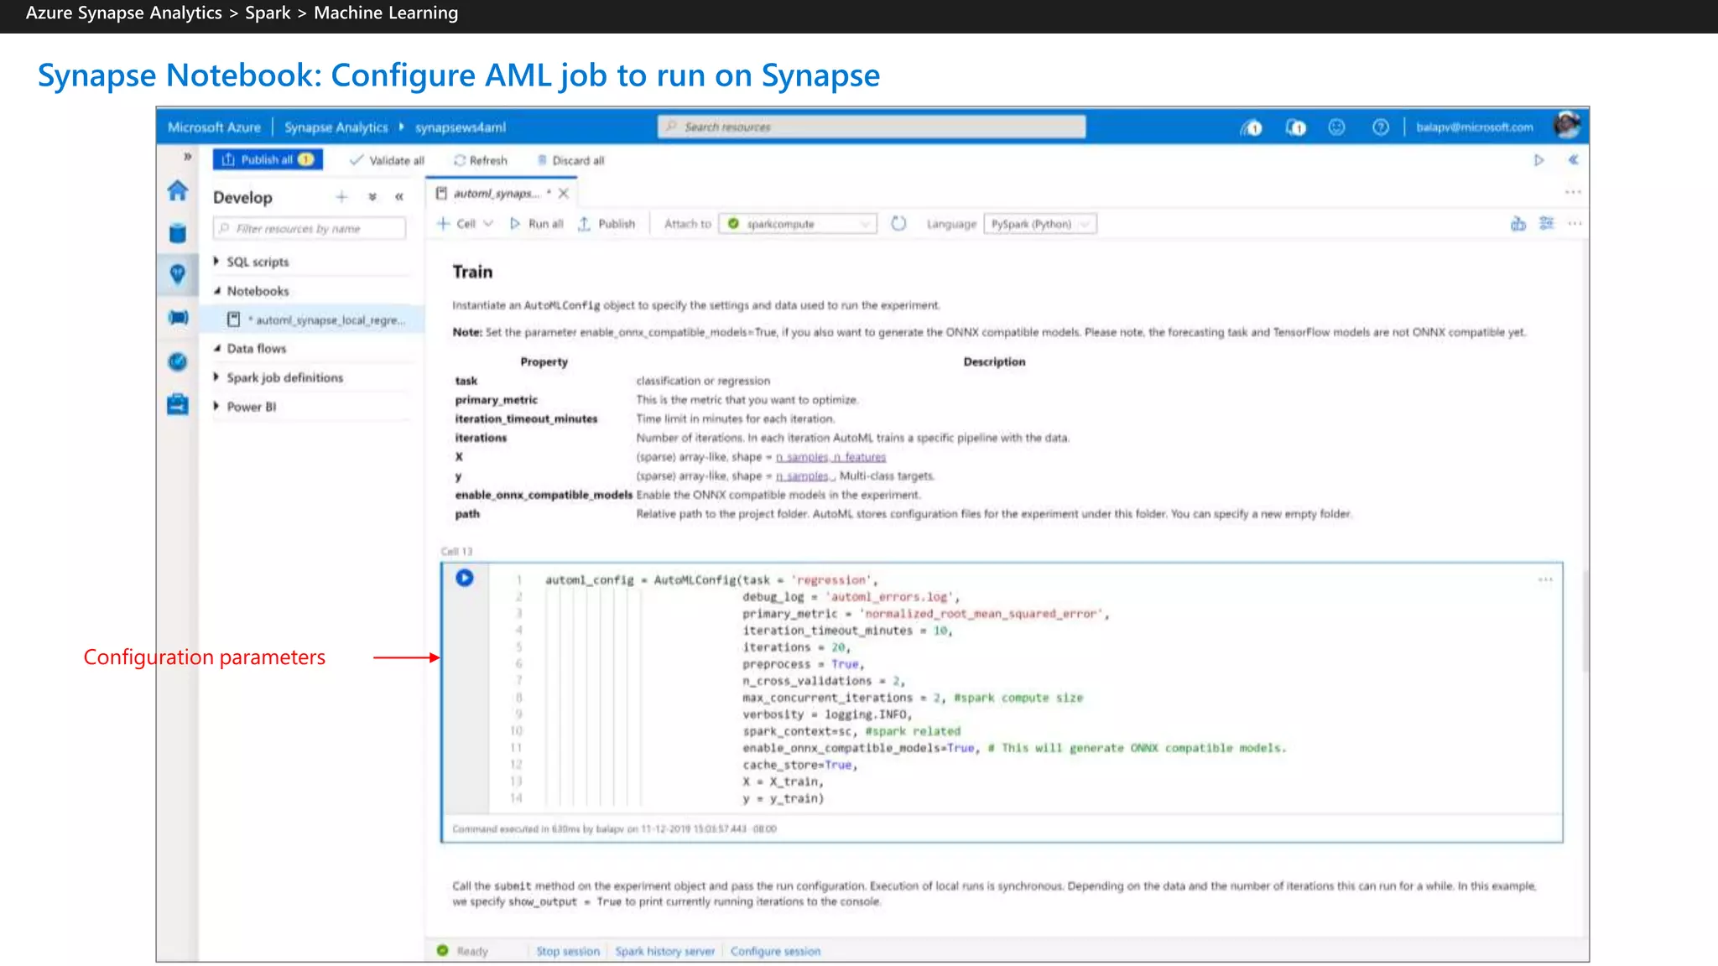Select the Develop hub icon

click(x=177, y=274)
